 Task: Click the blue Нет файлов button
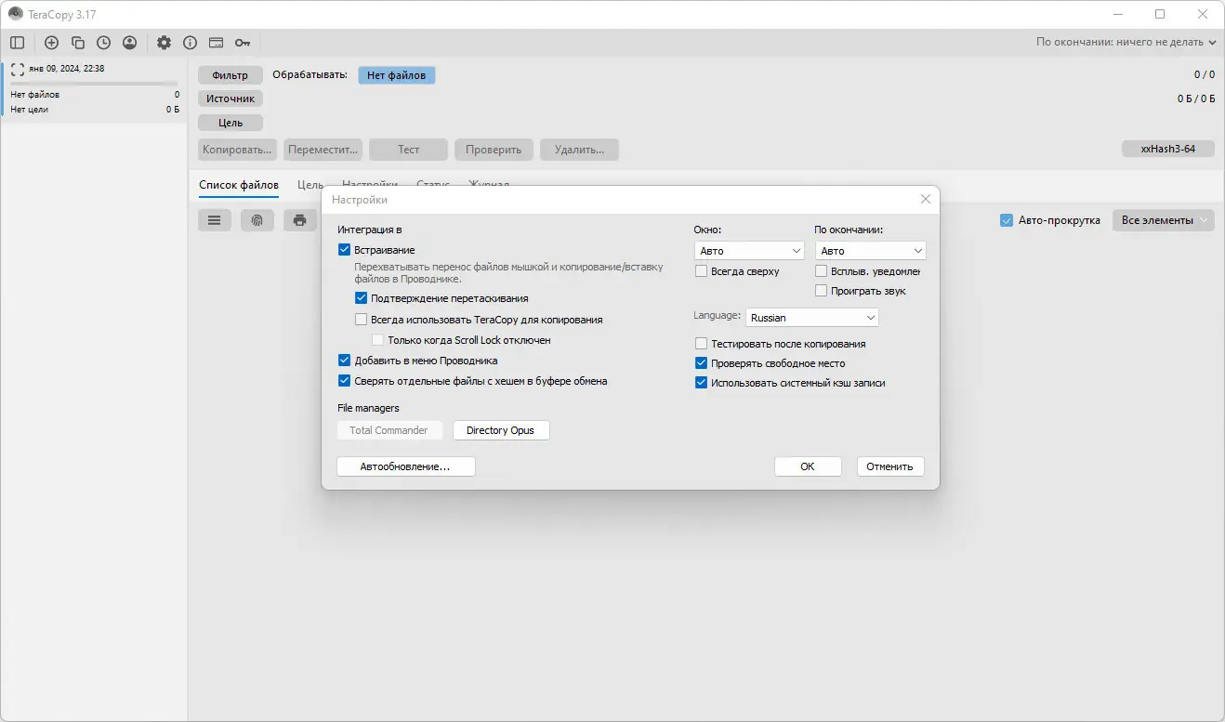pos(397,75)
